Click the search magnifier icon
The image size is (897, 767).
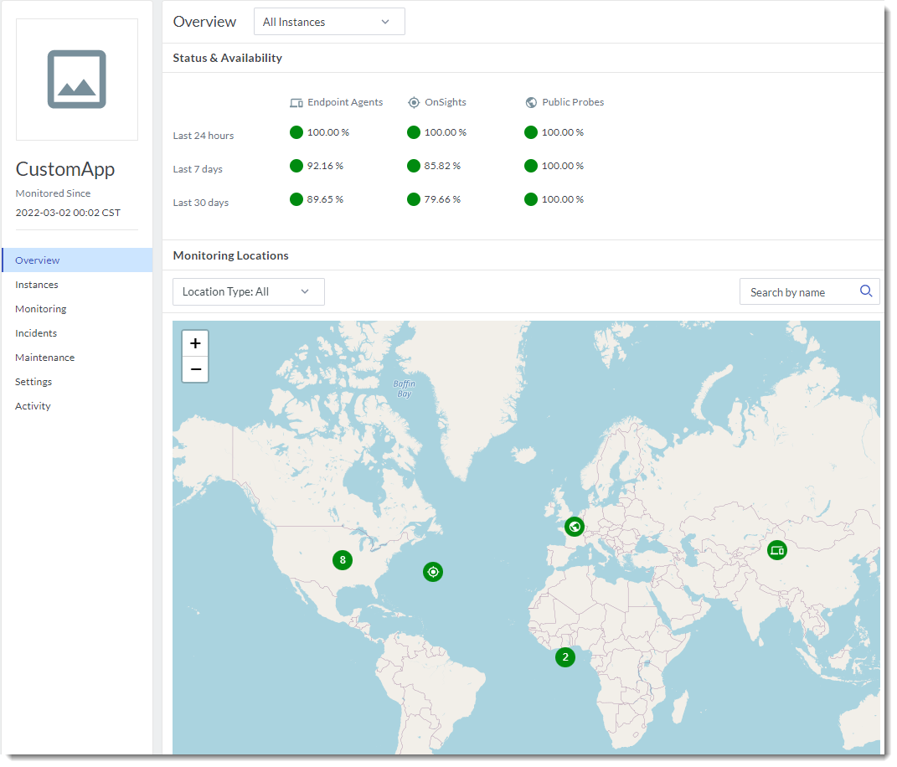[866, 291]
